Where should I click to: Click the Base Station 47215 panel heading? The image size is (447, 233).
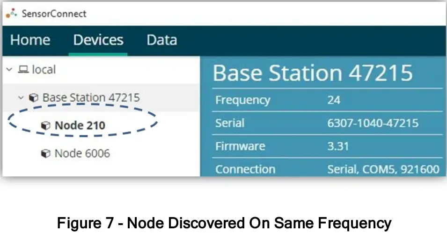coord(313,73)
